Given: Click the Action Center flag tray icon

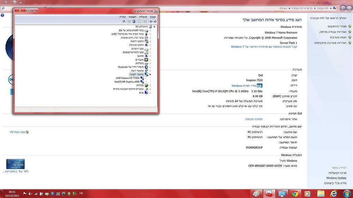Looking at the screenshot, I should [25, 194].
